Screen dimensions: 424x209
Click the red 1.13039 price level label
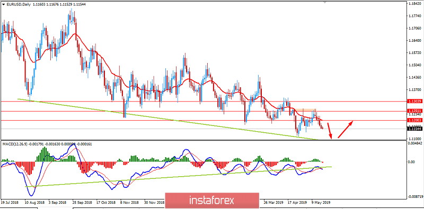coord(416,101)
